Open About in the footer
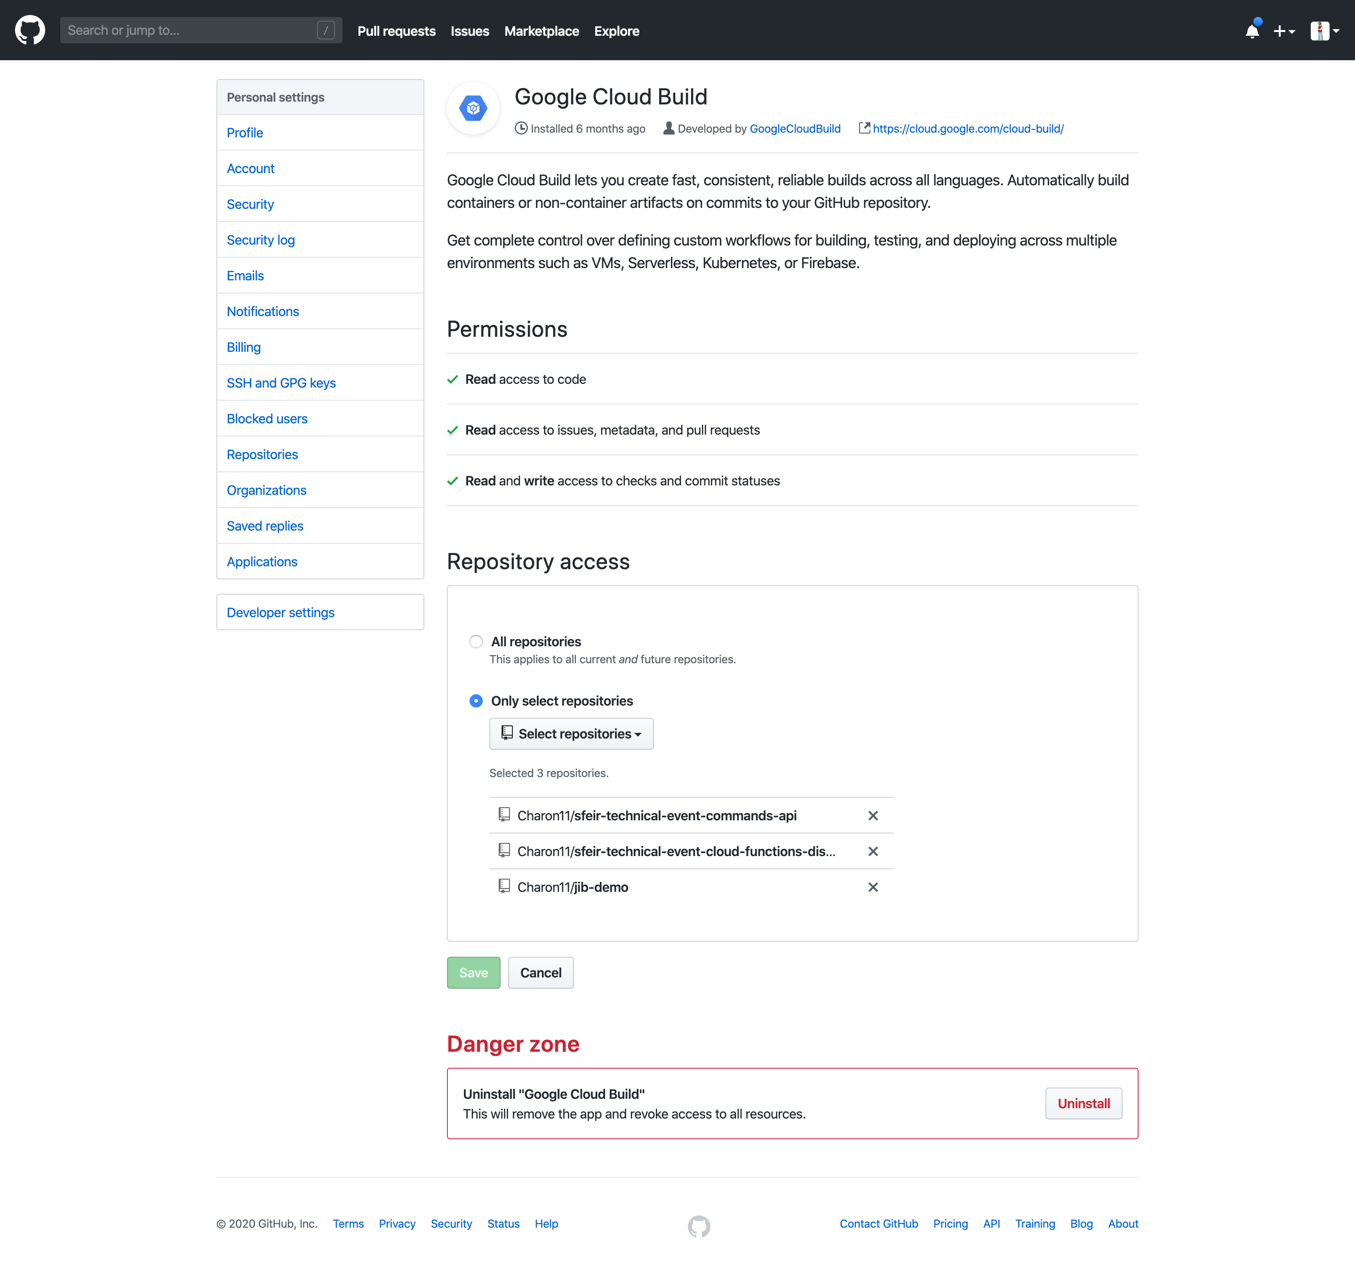 point(1123,1223)
